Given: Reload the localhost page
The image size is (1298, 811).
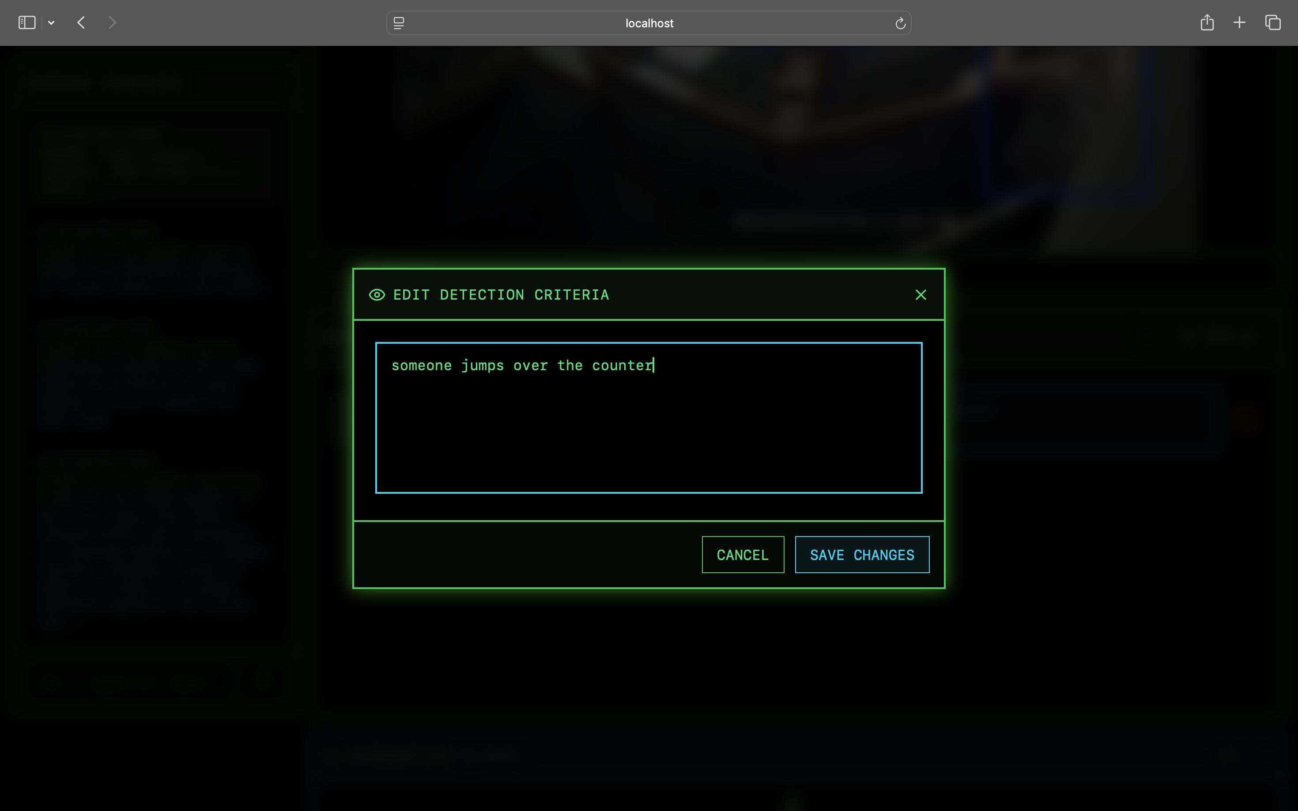Looking at the screenshot, I should [900, 23].
